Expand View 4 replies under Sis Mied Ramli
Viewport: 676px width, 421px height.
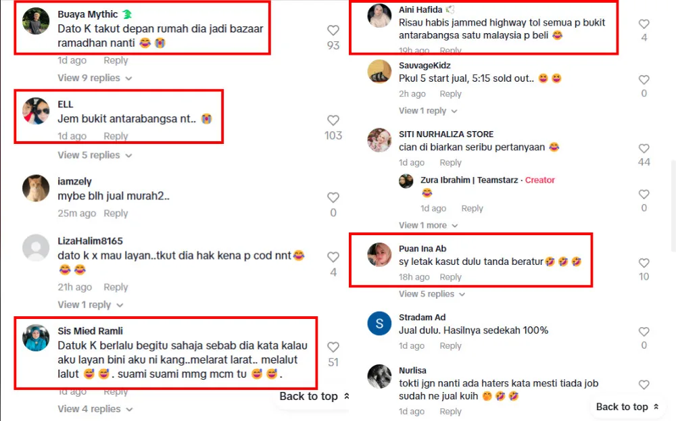click(95, 409)
